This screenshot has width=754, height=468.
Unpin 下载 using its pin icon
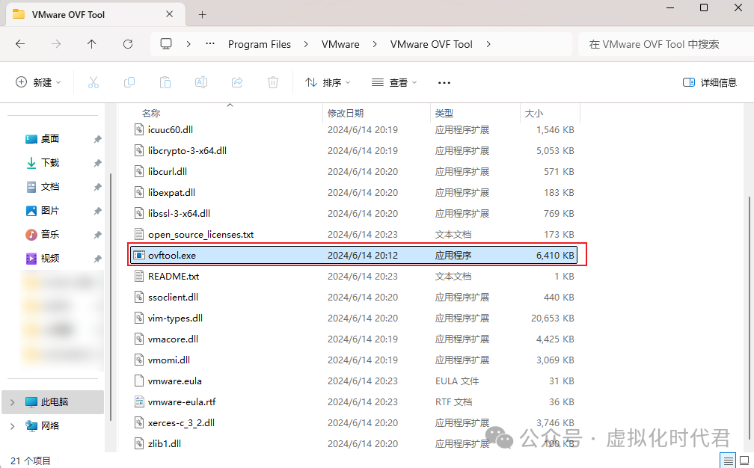coord(97,163)
